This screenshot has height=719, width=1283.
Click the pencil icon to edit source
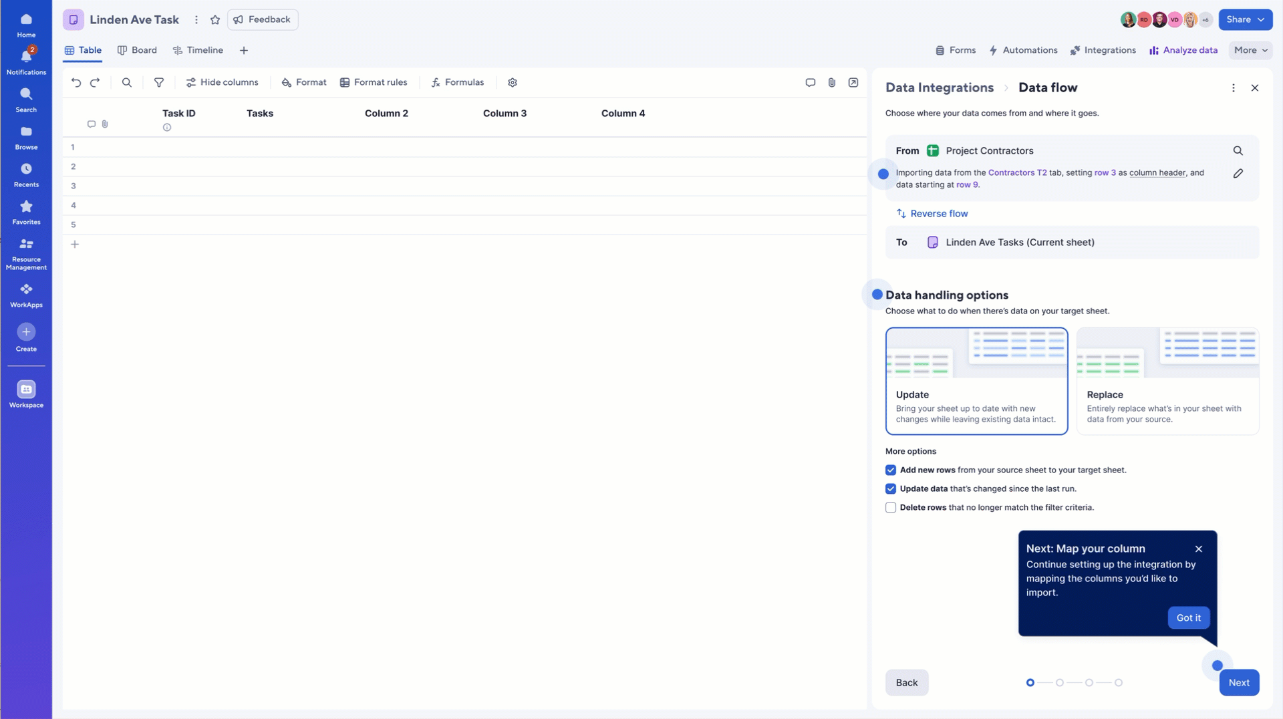pos(1238,174)
